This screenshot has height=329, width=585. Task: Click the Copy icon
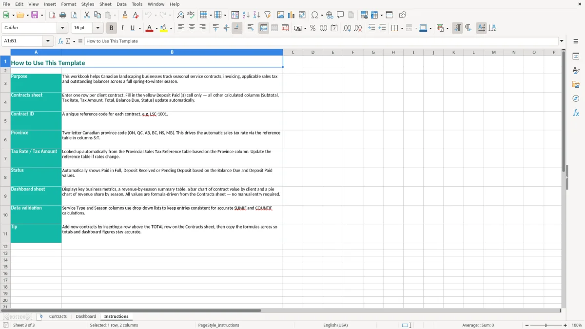[97, 15]
